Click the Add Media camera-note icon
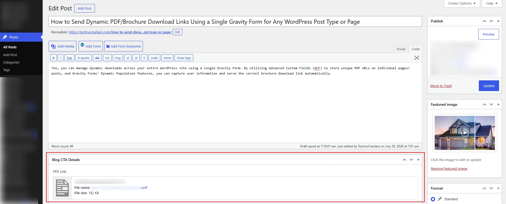This screenshot has width=506, height=204. coord(53,46)
